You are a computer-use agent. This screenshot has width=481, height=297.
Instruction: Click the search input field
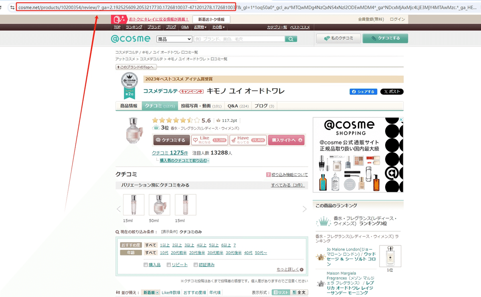coord(239,39)
